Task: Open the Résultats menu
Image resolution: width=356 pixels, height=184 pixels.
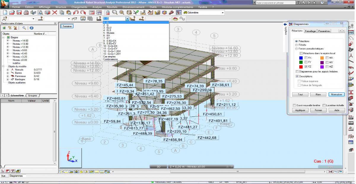Action: click(x=112, y=7)
